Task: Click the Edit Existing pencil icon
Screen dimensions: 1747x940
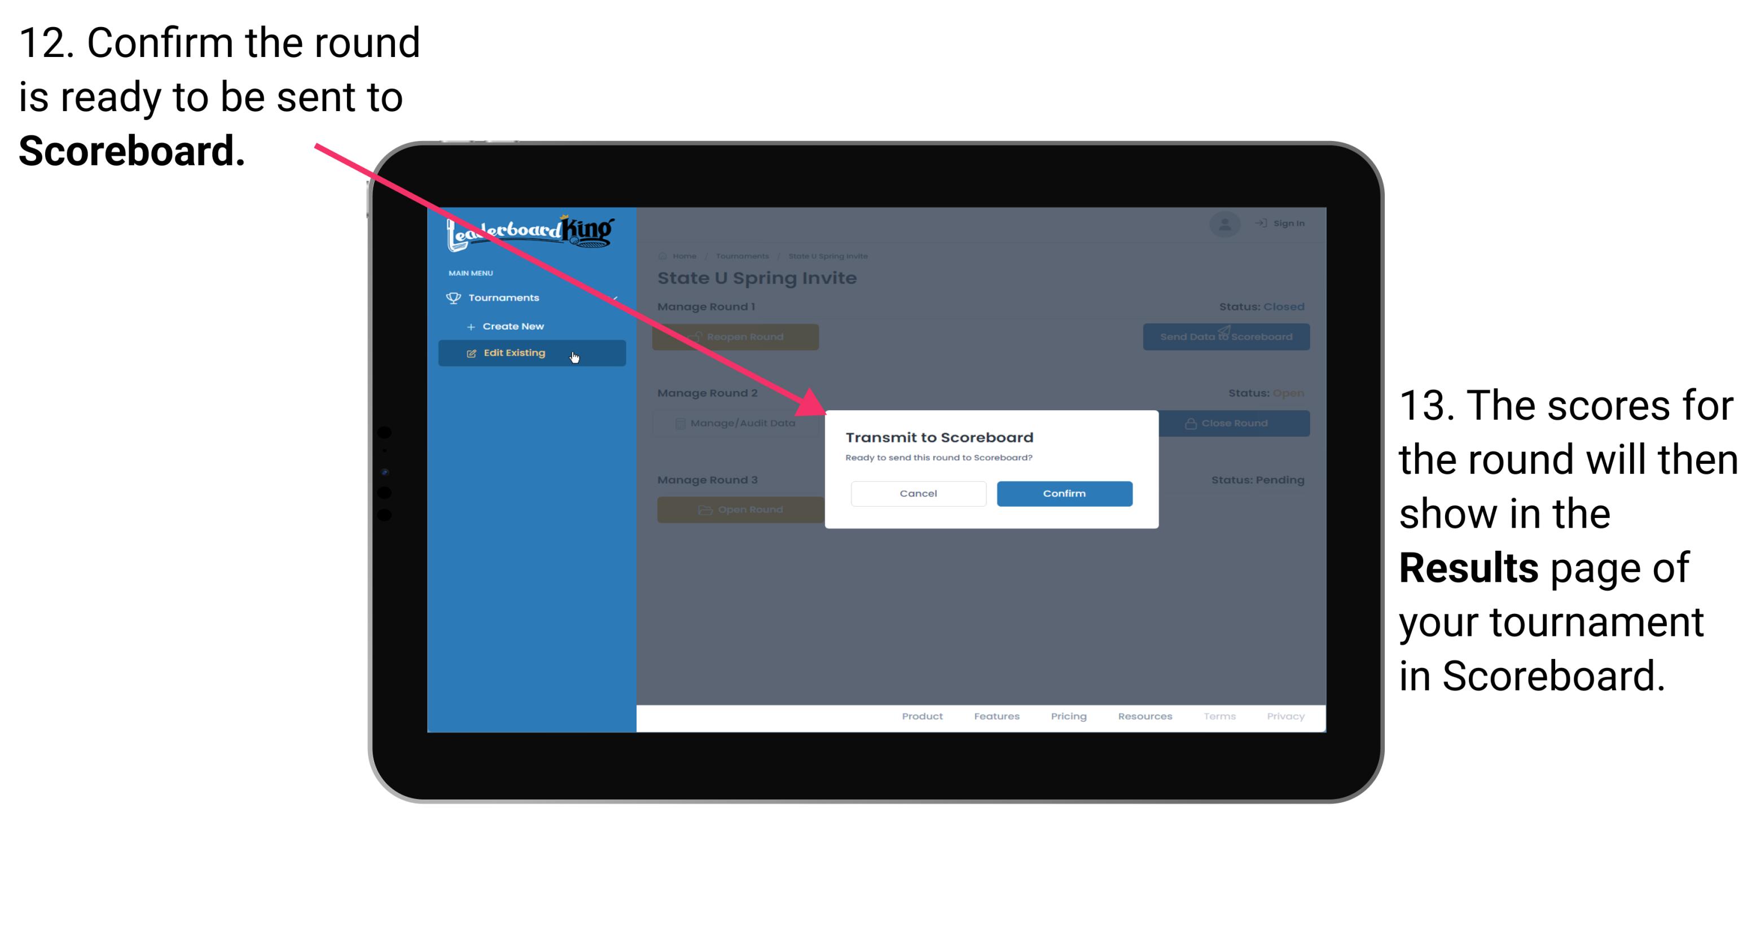Action: click(x=470, y=353)
